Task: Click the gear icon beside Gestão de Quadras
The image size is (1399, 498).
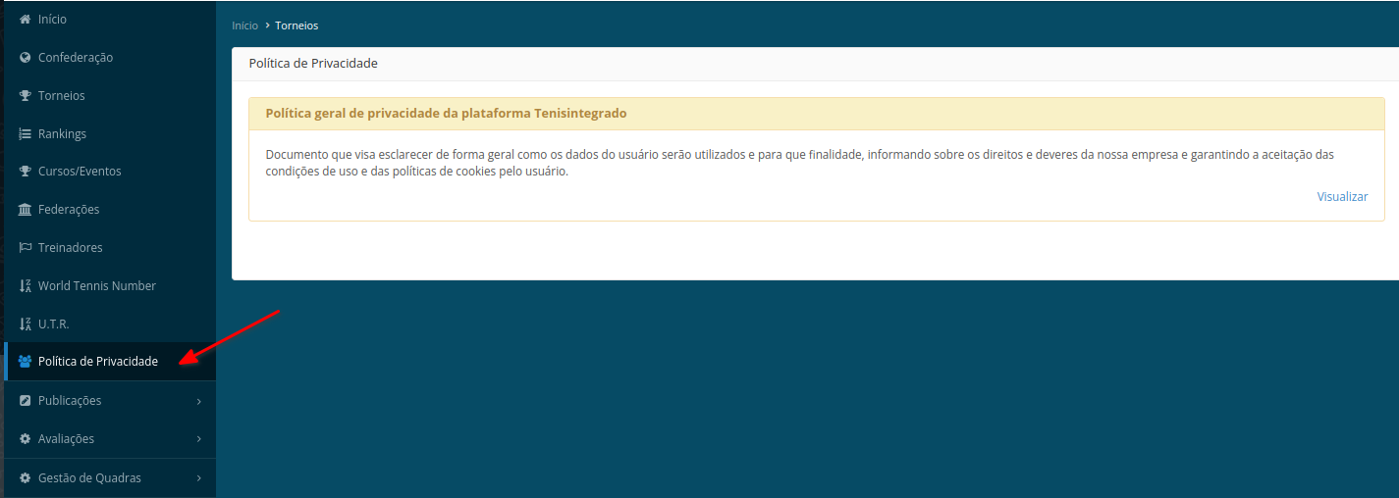Action: (x=26, y=478)
